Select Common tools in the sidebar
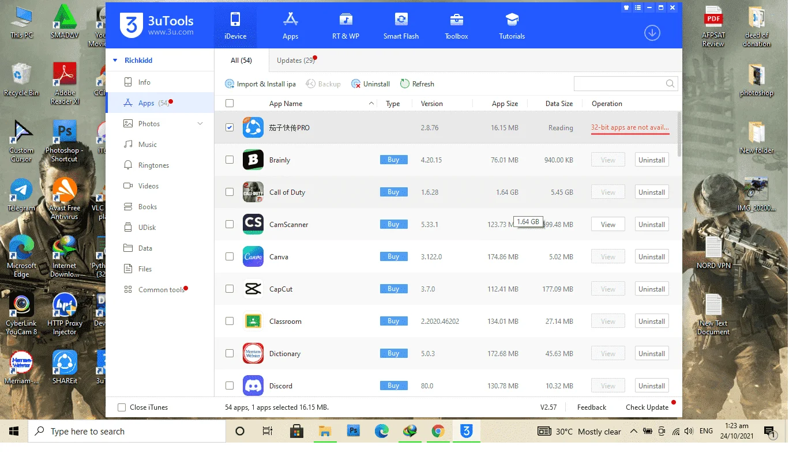This screenshot has width=789, height=461. (160, 289)
